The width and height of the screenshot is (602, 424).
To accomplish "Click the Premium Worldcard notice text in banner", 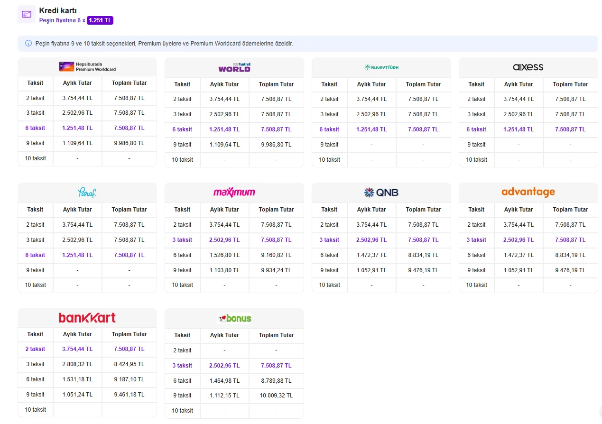I will coord(164,43).
